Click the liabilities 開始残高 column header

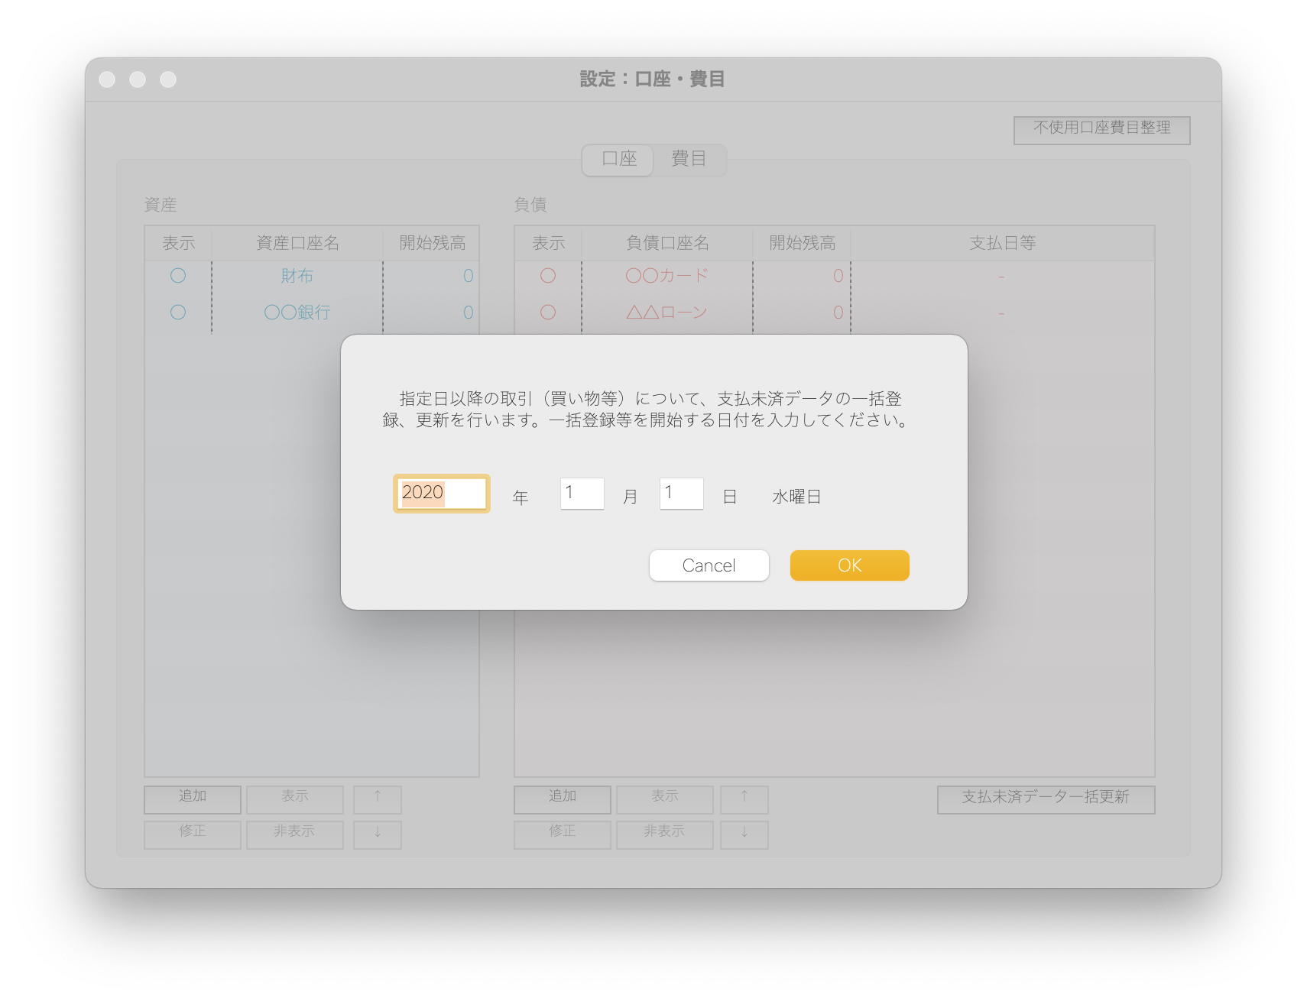pyautogui.click(x=802, y=243)
